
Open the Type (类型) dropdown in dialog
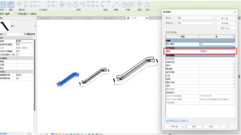click(x=196, y=23)
